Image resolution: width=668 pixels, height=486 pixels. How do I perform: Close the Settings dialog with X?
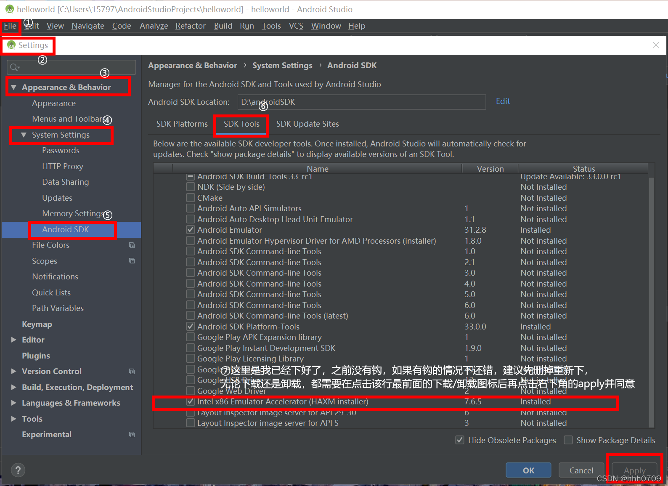(656, 45)
